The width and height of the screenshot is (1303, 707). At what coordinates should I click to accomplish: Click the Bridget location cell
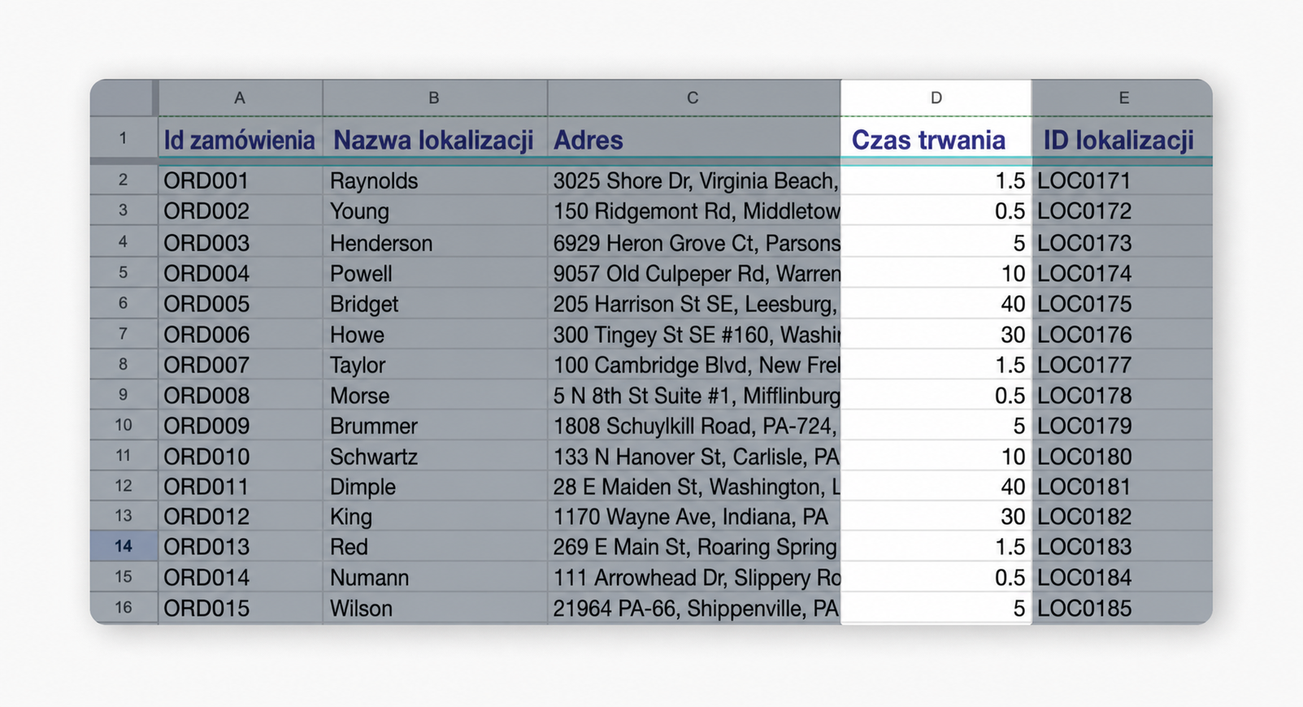[x=434, y=303]
